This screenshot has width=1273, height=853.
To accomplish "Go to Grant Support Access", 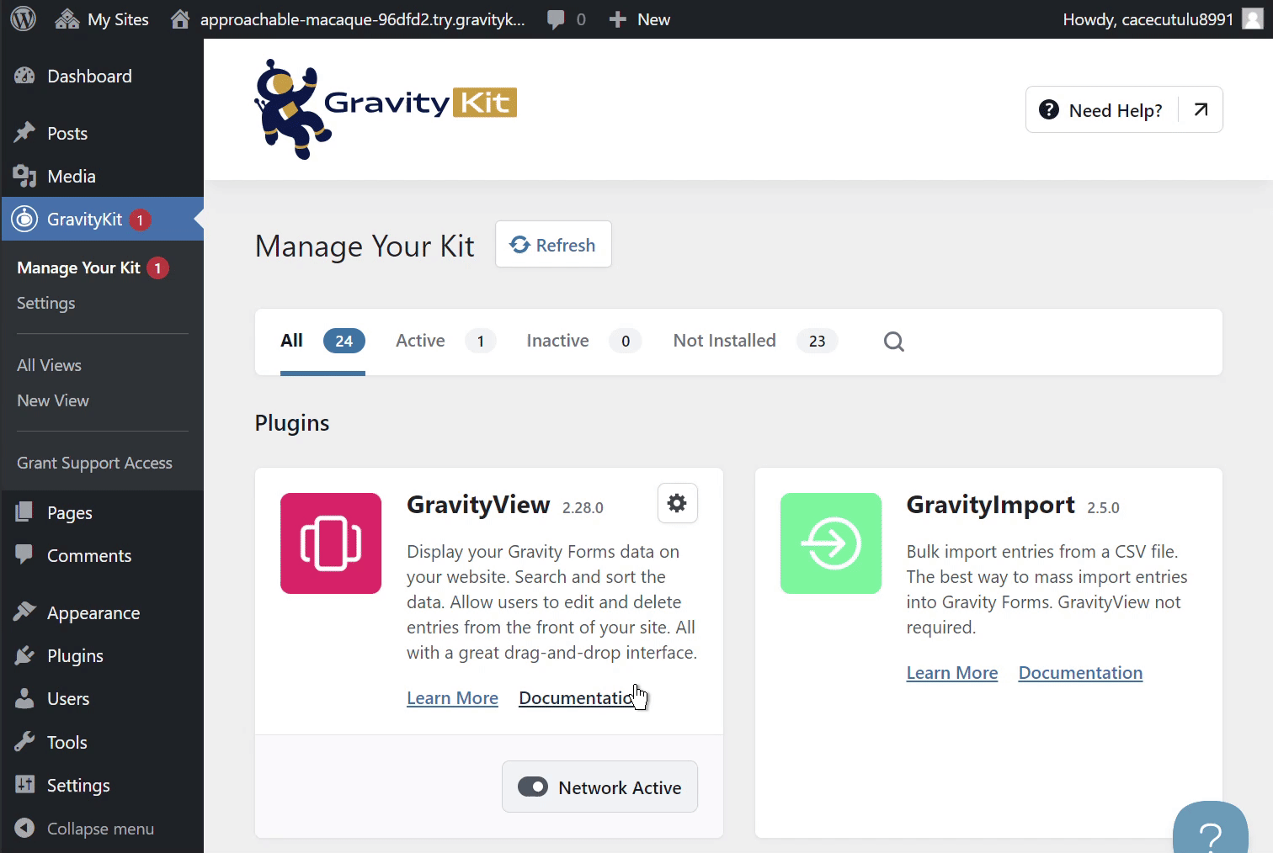I will click(x=94, y=464).
